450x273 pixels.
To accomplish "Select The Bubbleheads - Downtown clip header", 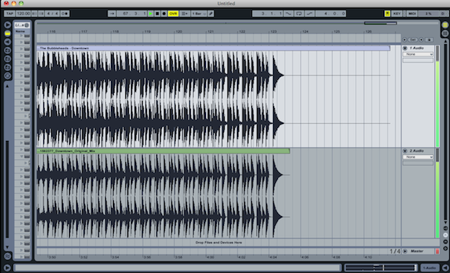I will [213, 48].
